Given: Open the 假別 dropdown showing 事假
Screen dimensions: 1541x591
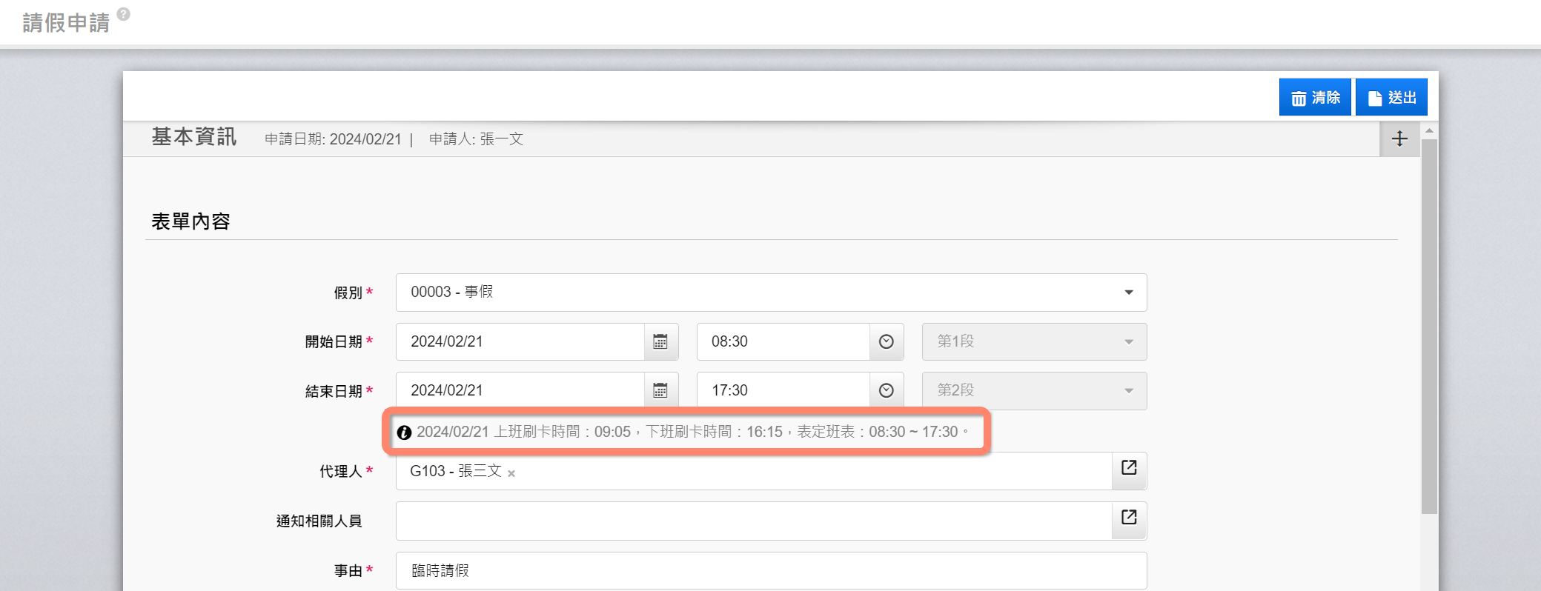Looking at the screenshot, I should coord(771,293).
